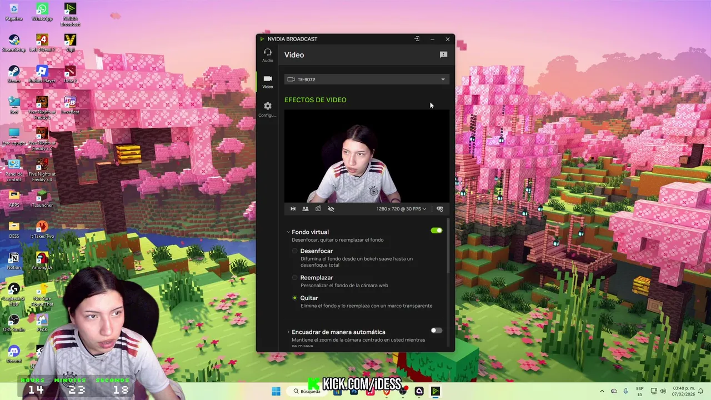The width and height of the screenshot is (711, 400).
Task: Click the NVIDIA Broadcast taskbar icon
Action: pos(435,391)
